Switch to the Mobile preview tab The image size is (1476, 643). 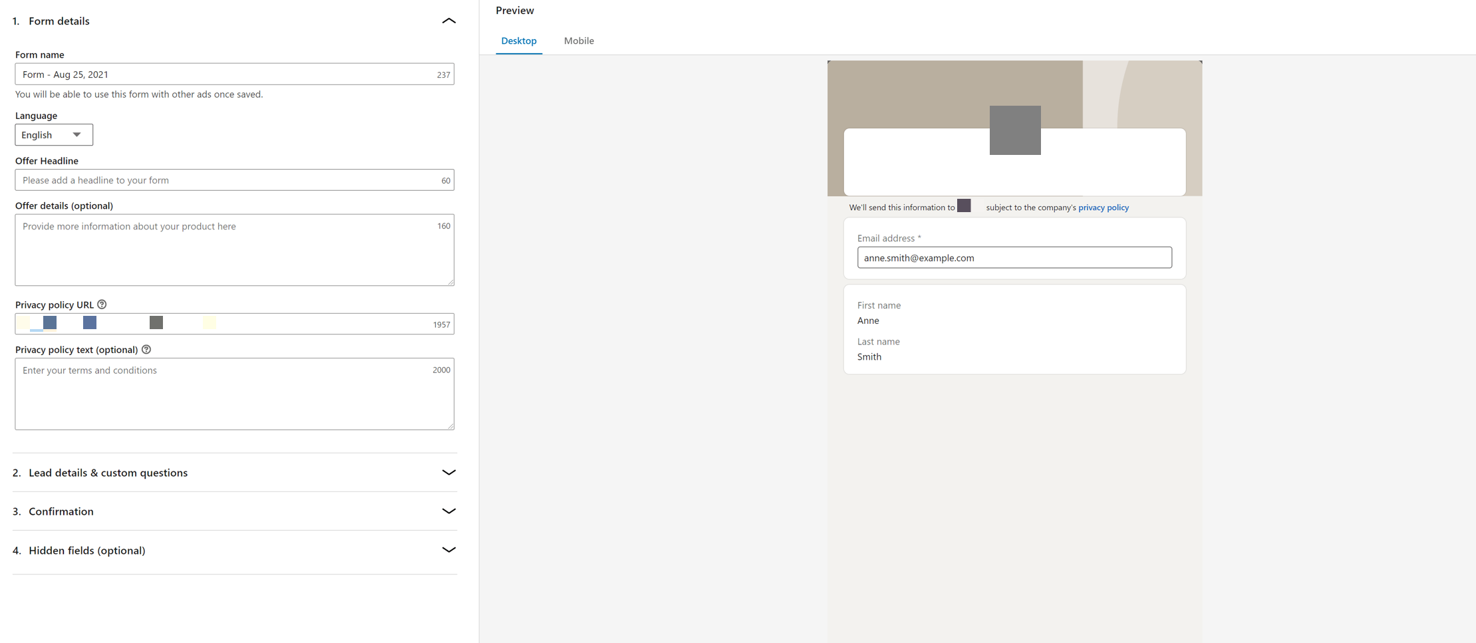(x=578, y=41)
